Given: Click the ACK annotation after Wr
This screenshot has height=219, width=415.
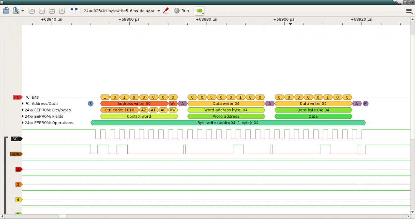Looking at the screenshot, I should tap(183, 103).
